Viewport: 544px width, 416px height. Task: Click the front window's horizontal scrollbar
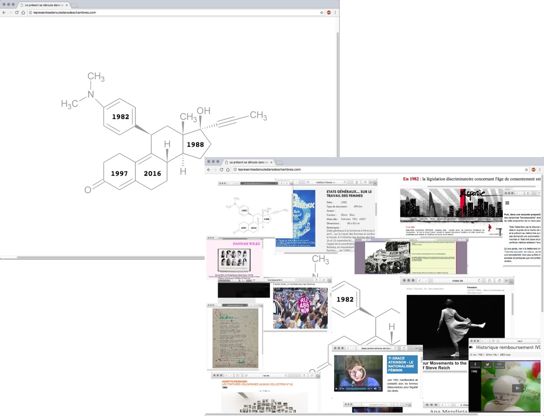click(x=342, y=414)
